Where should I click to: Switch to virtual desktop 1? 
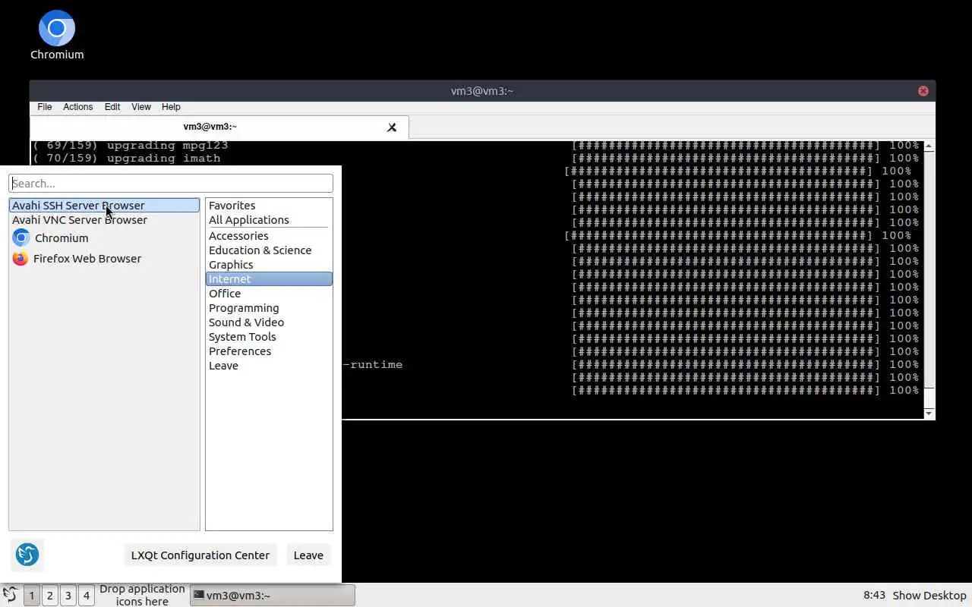[32, 596]
